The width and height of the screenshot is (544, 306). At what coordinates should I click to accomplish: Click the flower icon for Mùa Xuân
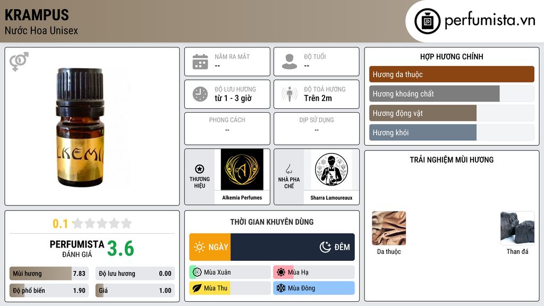197,273
